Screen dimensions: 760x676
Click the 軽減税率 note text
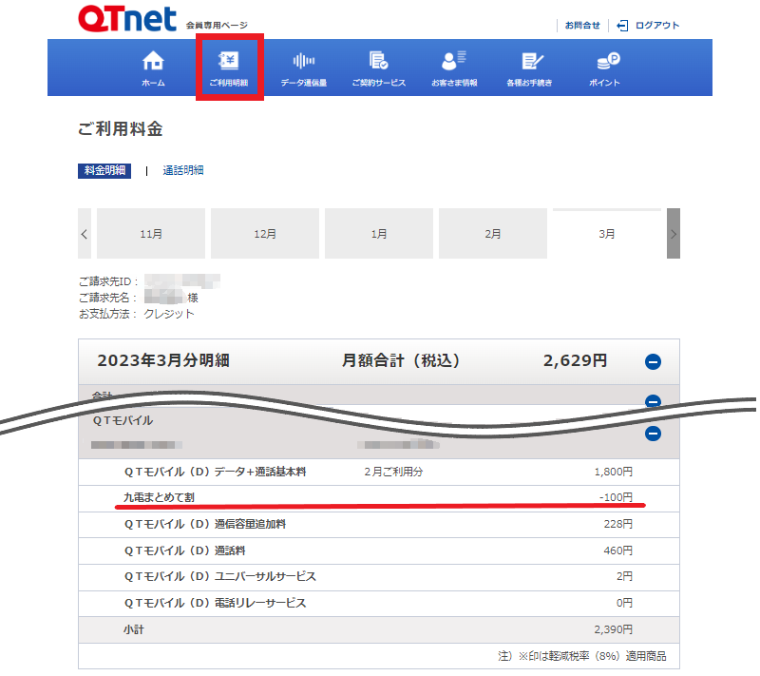pyautogui.click(x=581, y=656)
